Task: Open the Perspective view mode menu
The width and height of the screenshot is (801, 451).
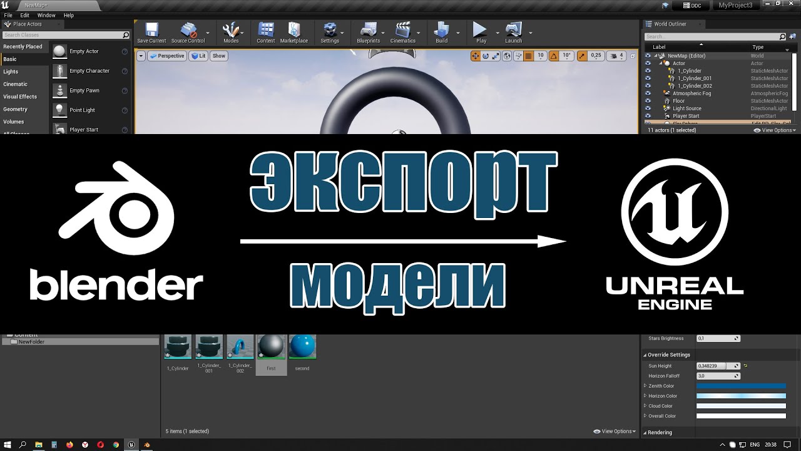Action: [x=167, y=56]
